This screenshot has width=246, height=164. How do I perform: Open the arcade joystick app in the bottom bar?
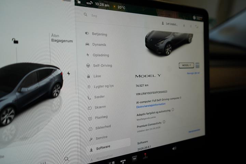[x=145, y=156]
